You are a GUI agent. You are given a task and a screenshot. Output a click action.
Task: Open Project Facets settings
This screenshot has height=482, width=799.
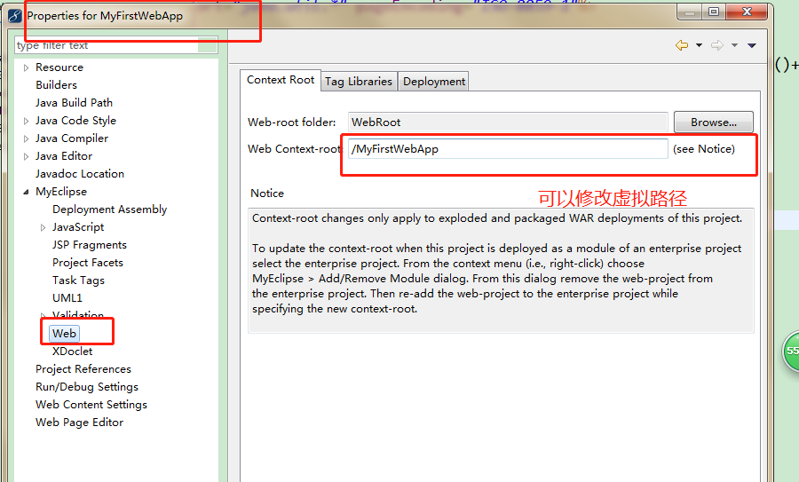pos(88,263)
